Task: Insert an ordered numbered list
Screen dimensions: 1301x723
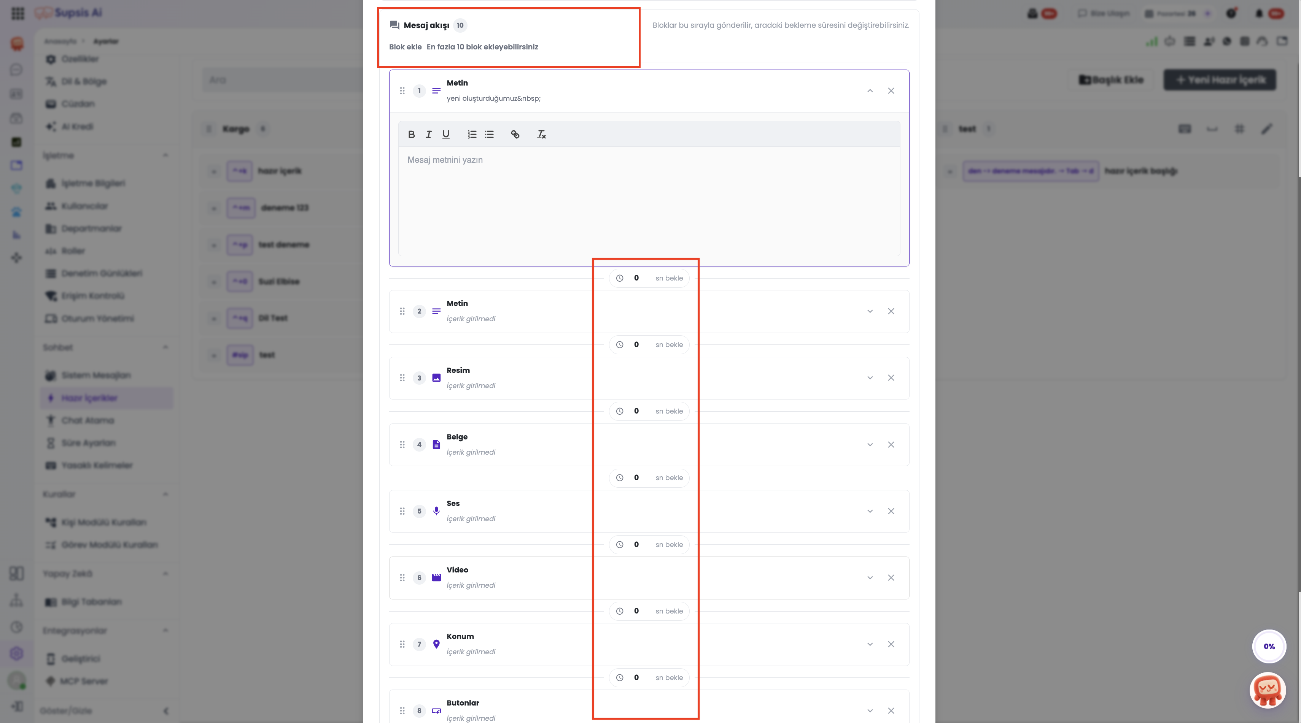Action: (x=472, y=134)
